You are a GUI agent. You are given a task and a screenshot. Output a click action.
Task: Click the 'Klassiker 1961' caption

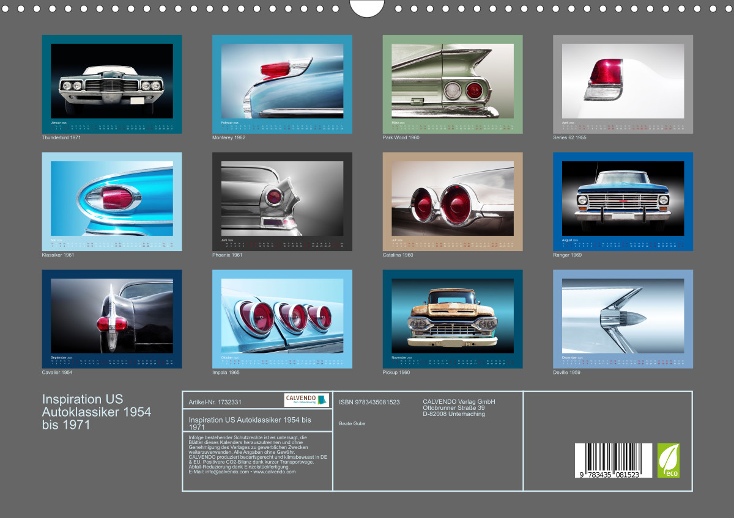[x=58, y=255]
